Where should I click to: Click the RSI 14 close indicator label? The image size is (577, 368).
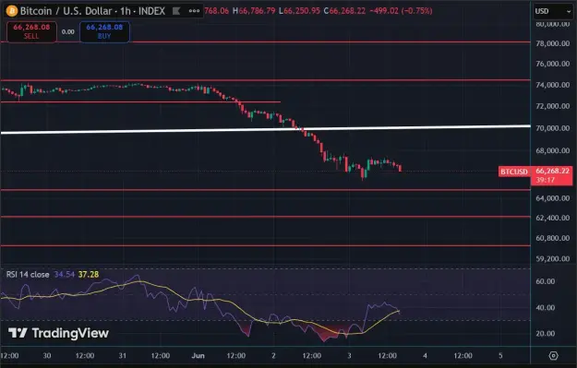coord(28,275)
